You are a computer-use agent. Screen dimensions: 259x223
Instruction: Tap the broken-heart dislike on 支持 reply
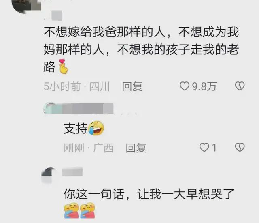[240, 147]
